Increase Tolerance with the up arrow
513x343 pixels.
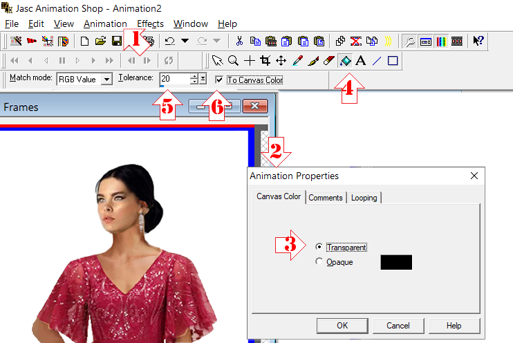point(194,77)
